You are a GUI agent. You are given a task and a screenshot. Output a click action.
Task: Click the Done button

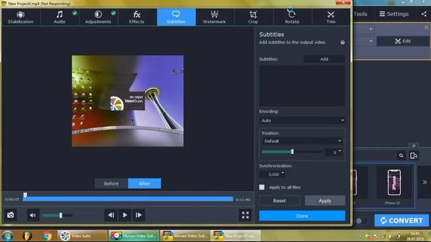click(x=302, y=216)
